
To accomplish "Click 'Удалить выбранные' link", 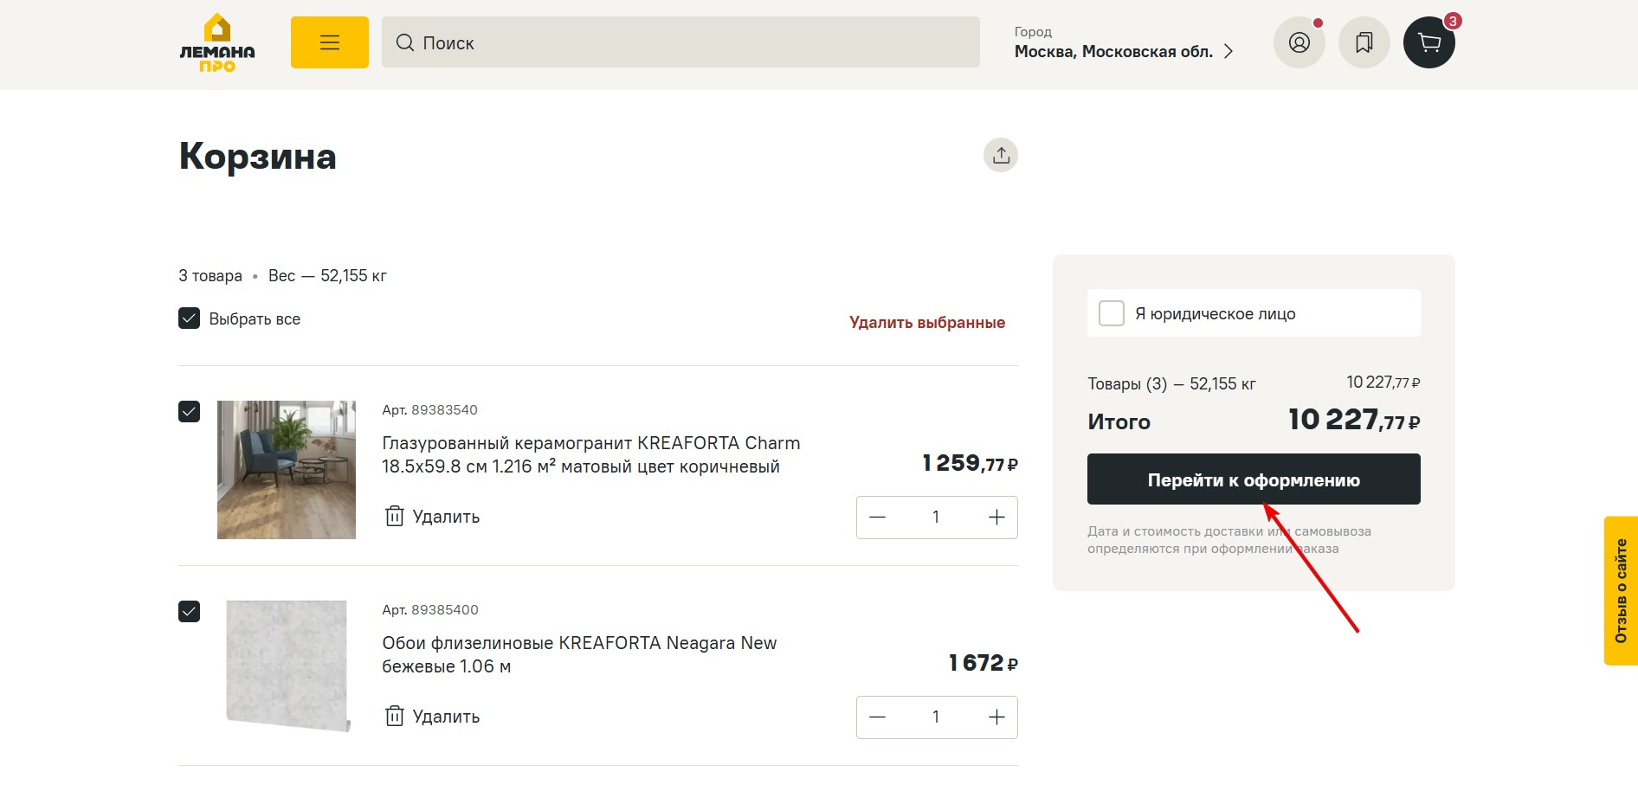I will (x=926, y=323).
